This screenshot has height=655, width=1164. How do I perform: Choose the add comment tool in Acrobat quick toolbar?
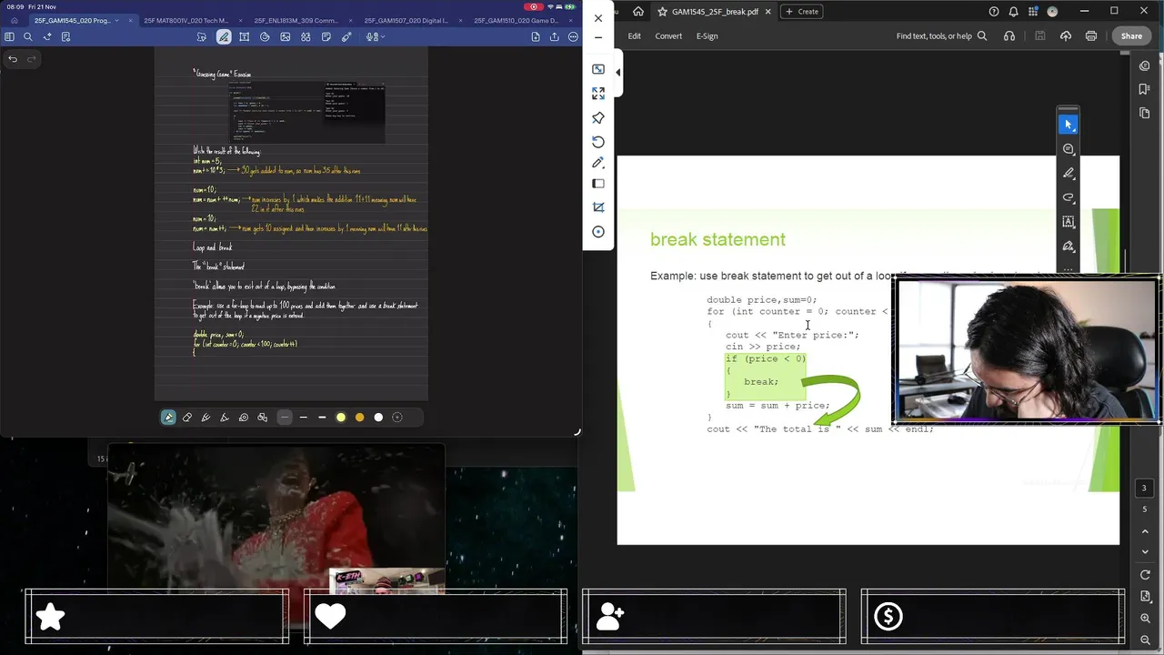(x=1069, y=148)
